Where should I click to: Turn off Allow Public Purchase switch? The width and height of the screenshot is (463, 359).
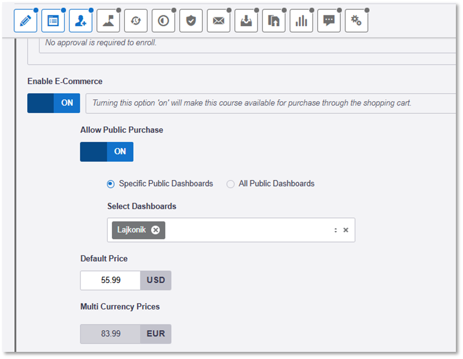pos(106,152)
